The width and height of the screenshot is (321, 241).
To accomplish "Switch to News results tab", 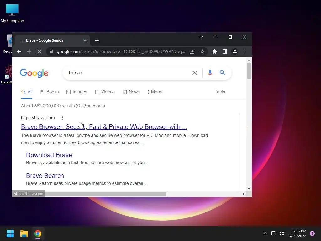I will coord(131,92).
